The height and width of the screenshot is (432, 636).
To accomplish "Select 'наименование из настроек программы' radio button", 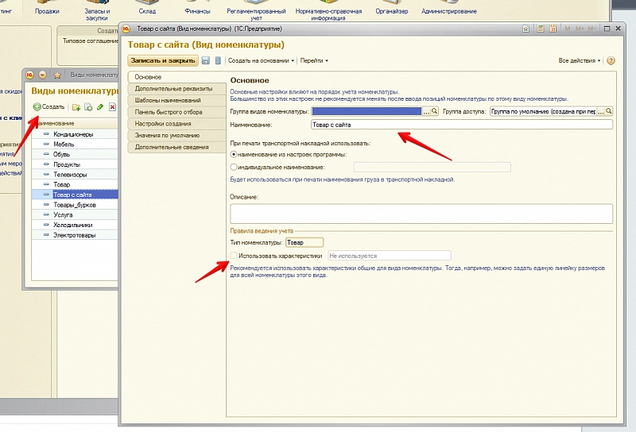I will tap(234, 153).
